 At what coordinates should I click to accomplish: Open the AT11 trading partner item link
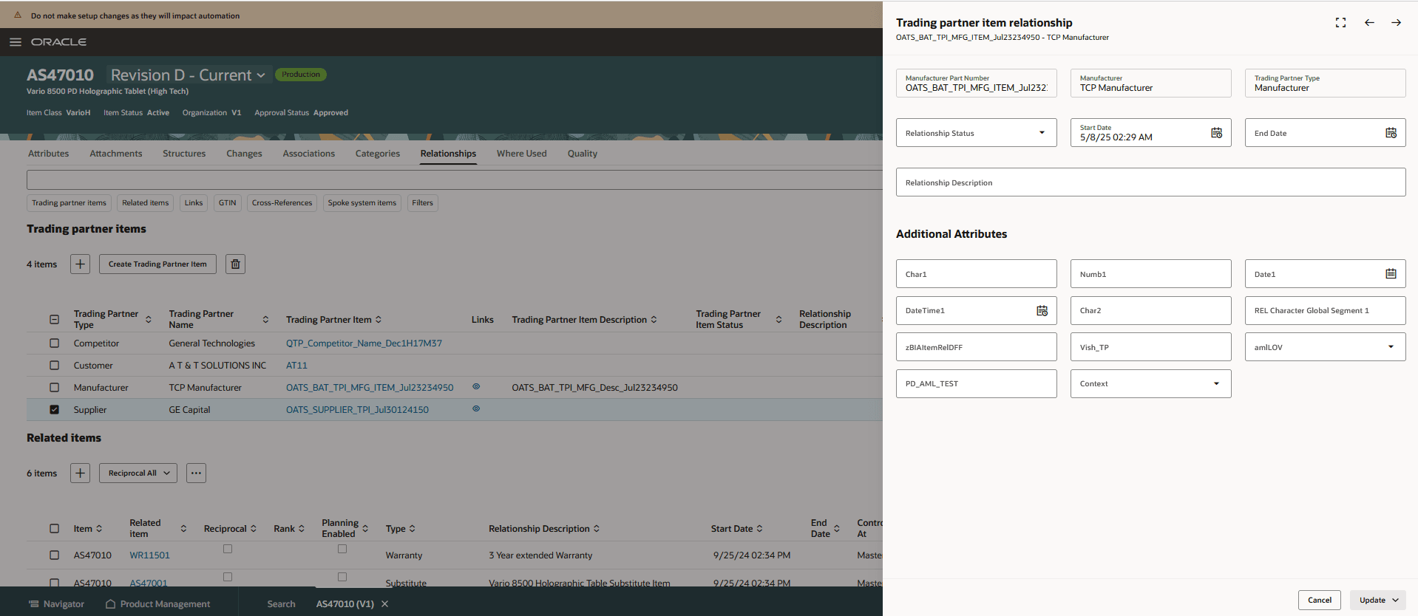(296, 365)
